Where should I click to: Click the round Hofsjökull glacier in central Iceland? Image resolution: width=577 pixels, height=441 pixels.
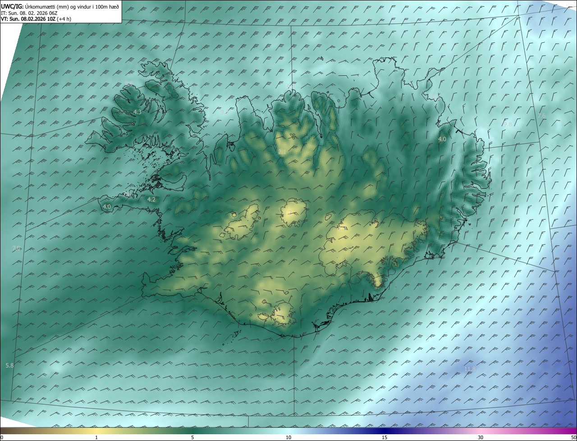click(294, 213)
